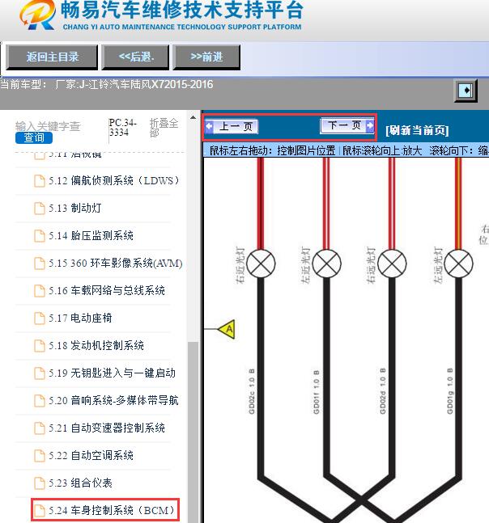Select 5.14 胎压监测系统 entry

91,236
